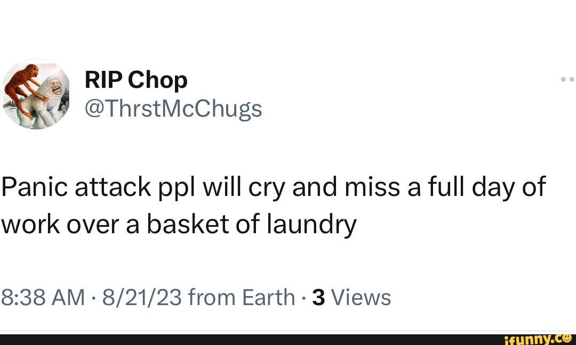Click the 'from Earth' location label

(241, 297)
